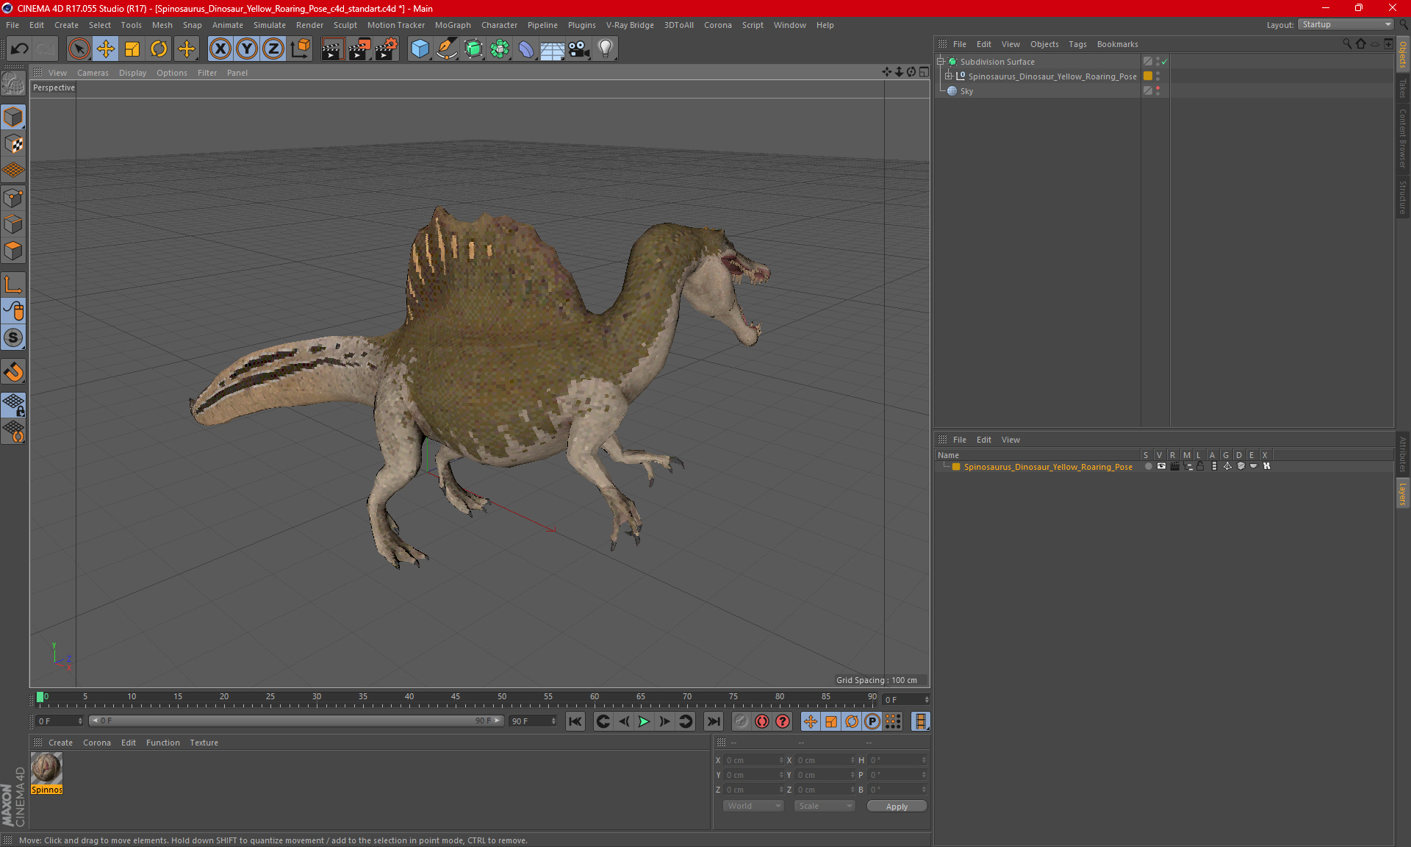Toggle Sky visibility dots

pyautogui.click(x=1157, y=90)
